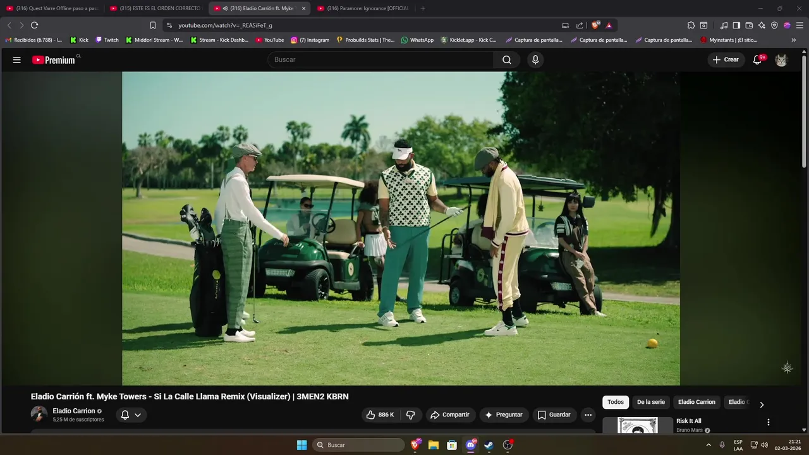Click the video player to pause
Viewport: 809px width, 455px height.
[x=401, y=228]
